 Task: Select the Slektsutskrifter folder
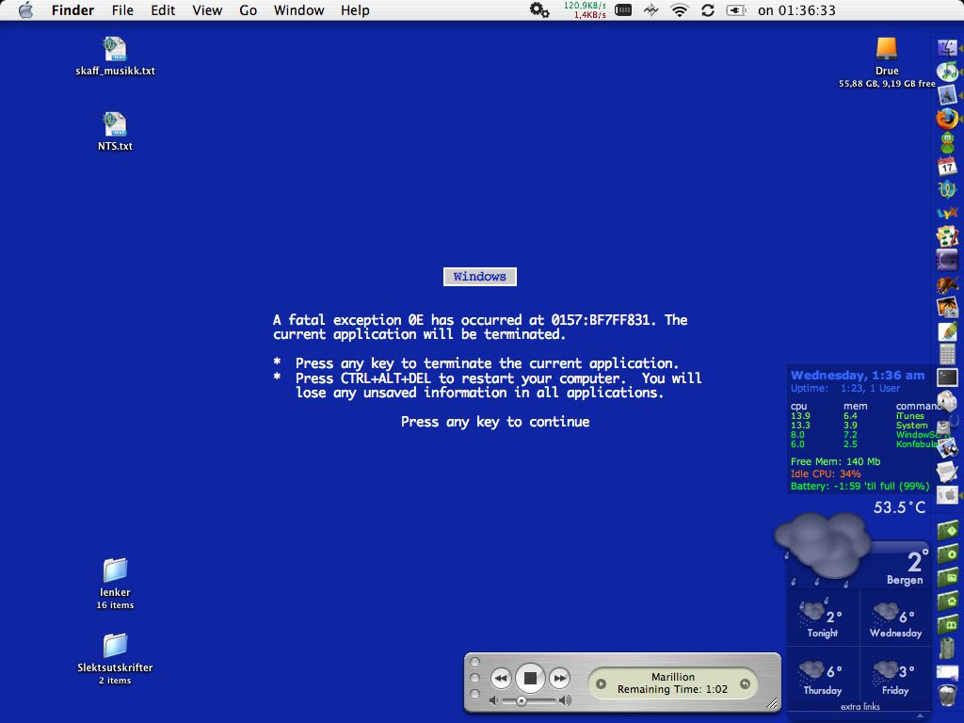point(115,658)
